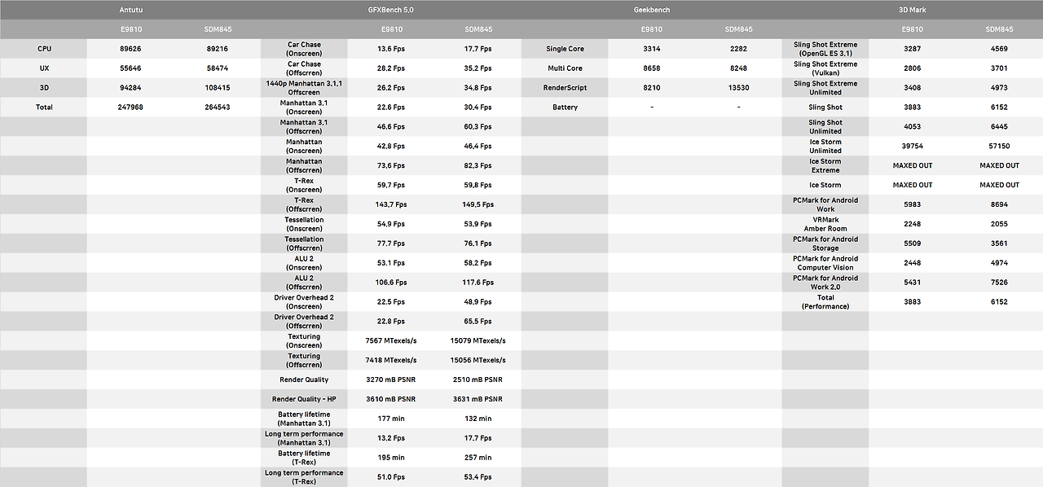The height and width of the screenshot is (487, 1043).
Task: Select the Antutu UX row label
Action: [x=44, y=68]
